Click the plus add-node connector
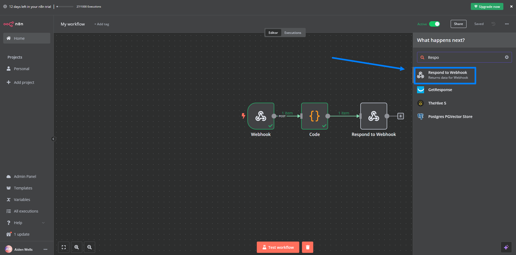This screenshot has width=516, height=255. pyautogui.click(x=401, y=116)
